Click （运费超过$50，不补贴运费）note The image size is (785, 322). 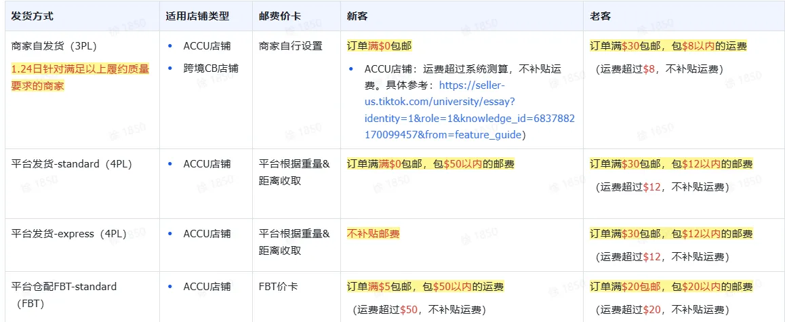(419, 310)
